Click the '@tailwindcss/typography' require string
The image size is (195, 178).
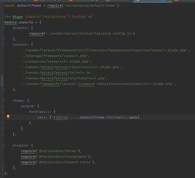click(63, 157)
